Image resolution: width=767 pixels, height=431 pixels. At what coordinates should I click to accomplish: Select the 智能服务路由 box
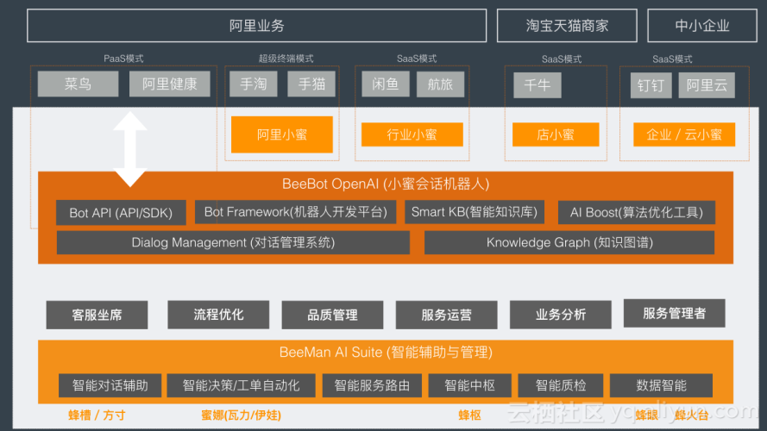pyautogui.click(x=372, y=385)
